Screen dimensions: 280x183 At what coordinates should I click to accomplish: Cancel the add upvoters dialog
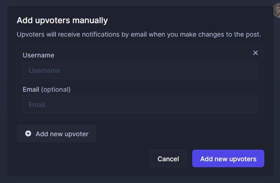[x=168, y=158]
